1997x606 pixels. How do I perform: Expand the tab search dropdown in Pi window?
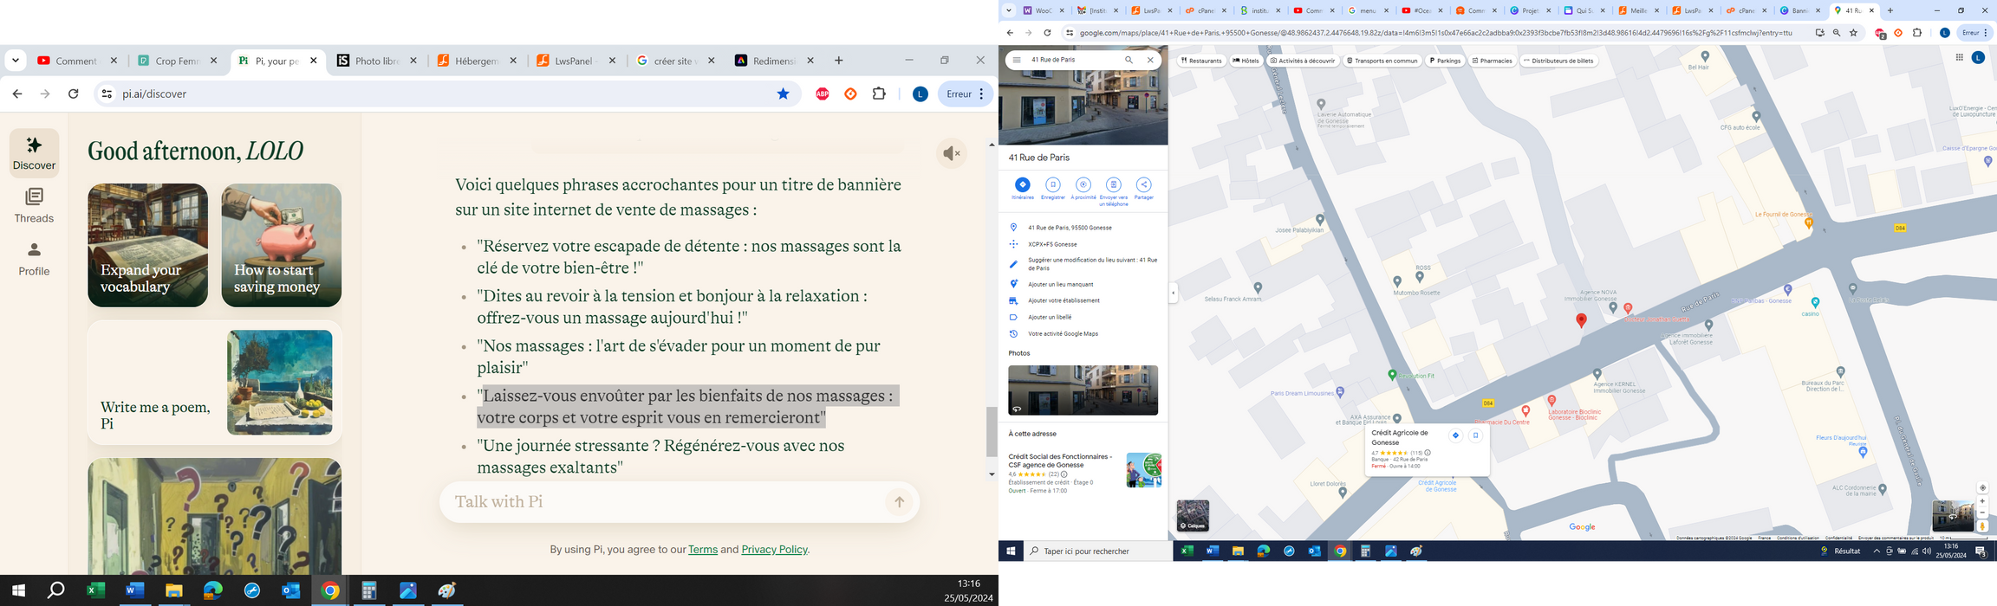click(16, 61)
